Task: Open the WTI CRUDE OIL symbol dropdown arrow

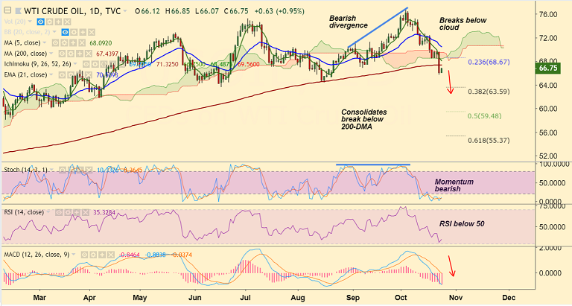Action: 125,10
